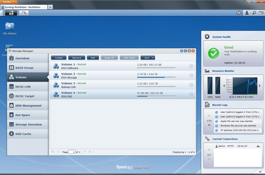Click the Recent Logs document icon
Screen dimensions: 265x175
[207, 105]
